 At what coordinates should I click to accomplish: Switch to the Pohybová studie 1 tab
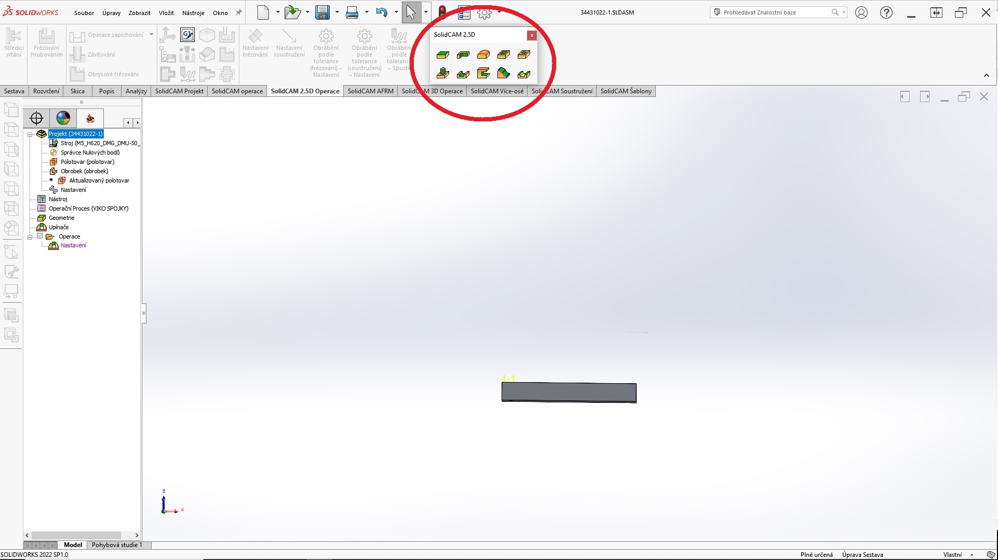point(117,545)
